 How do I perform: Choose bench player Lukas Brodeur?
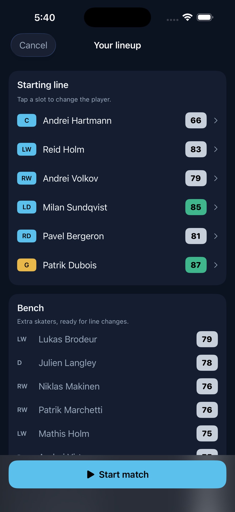(x=117, y=339)
